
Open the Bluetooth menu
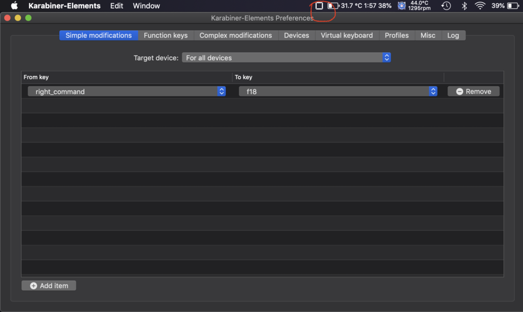464,6
